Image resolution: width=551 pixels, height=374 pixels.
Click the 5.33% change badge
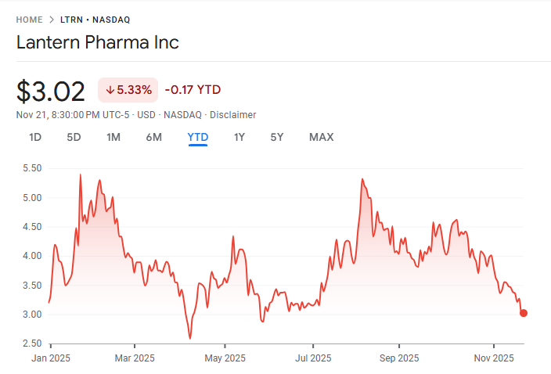[x=128, y=90]
